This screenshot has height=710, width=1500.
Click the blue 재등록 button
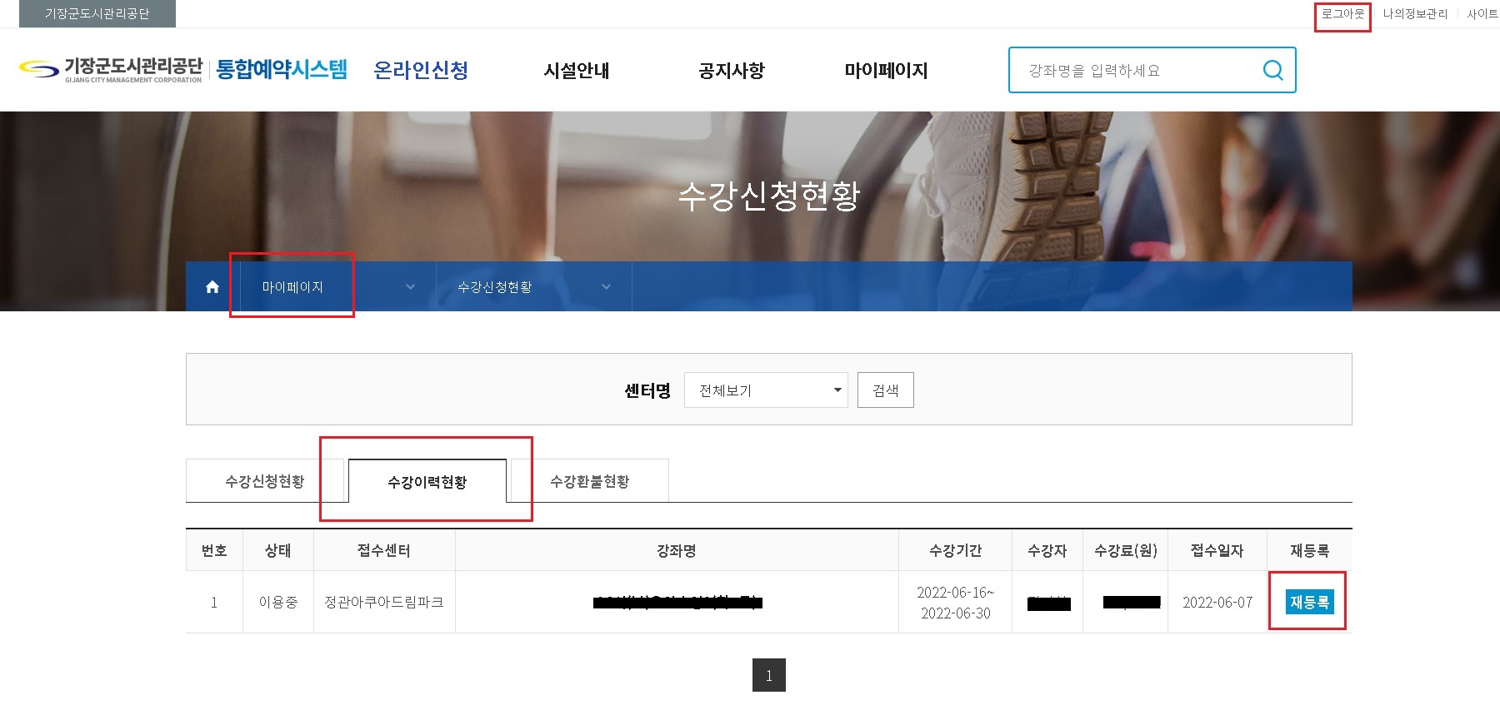[1309, 602]
